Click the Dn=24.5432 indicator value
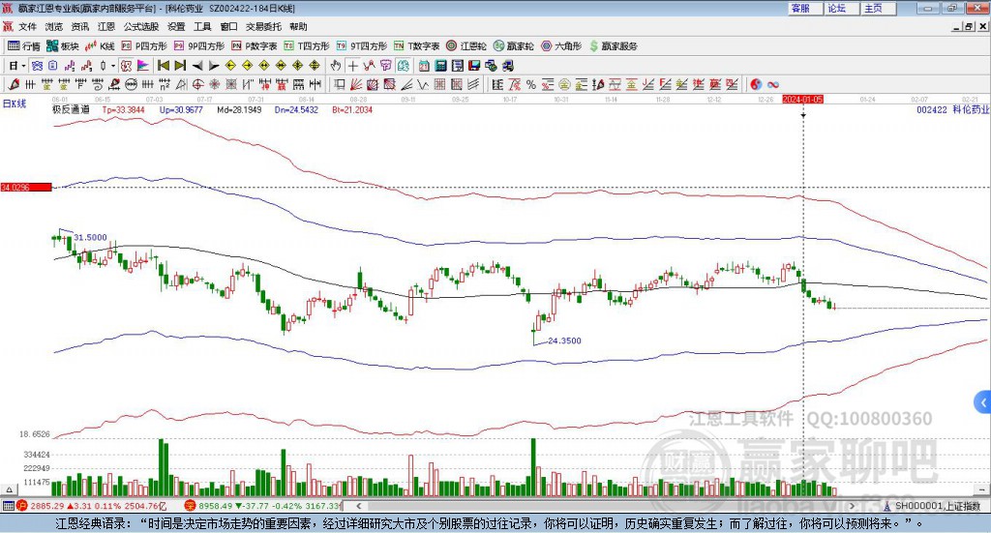Viewport: 991px width, 533px height. [x=296, y=110]
